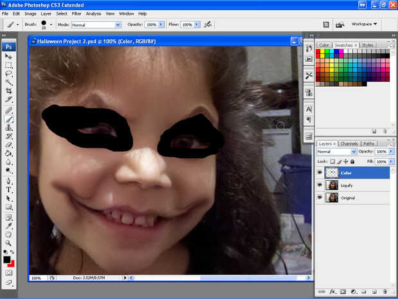Toggle Lock transparent pixels
398x299 pixels.
(x=333, y=161)
